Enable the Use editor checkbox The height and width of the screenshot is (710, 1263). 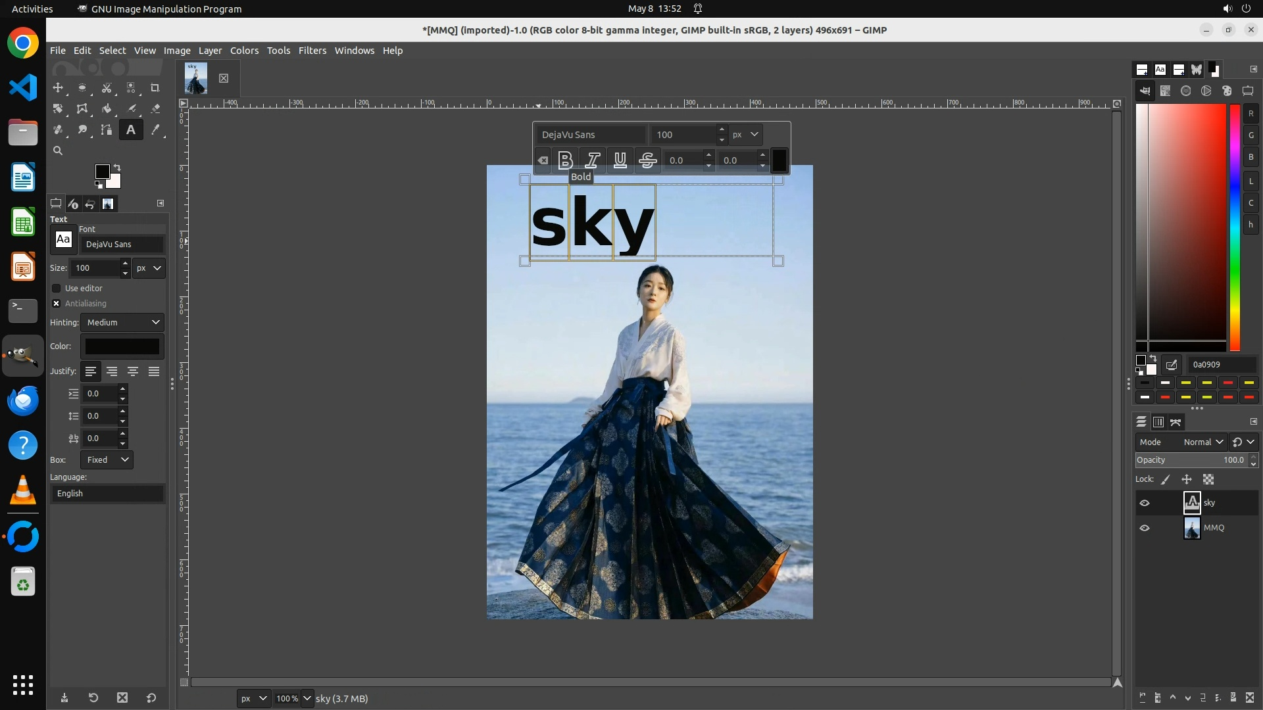click(x=57, y=288)
